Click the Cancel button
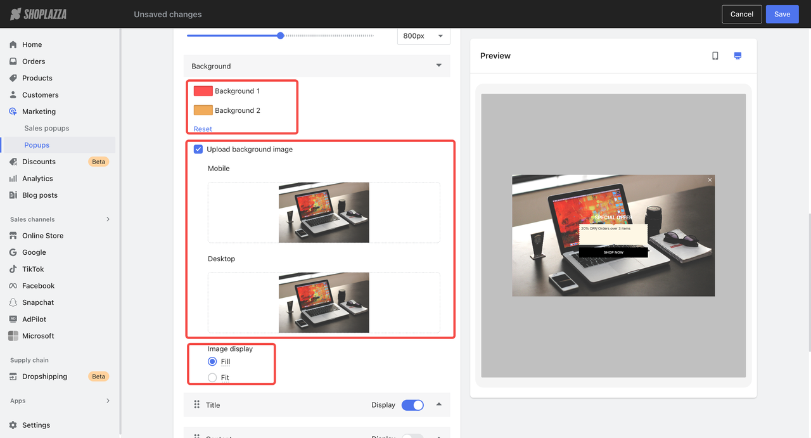Viewport: 811px width, 438px height. tap(741, 14)
